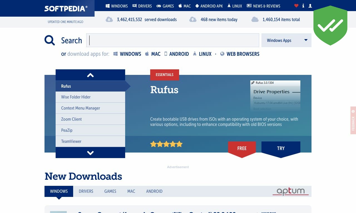The image size is (356, 213).
Task: Click the Softpedia logo
Action: [66, 8]
